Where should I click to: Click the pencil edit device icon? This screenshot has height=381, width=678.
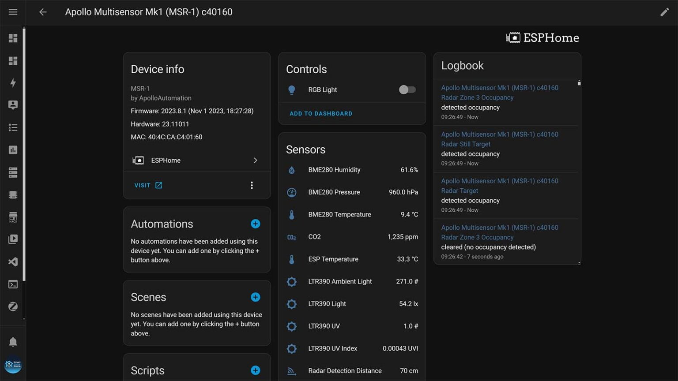pos(664,12)
